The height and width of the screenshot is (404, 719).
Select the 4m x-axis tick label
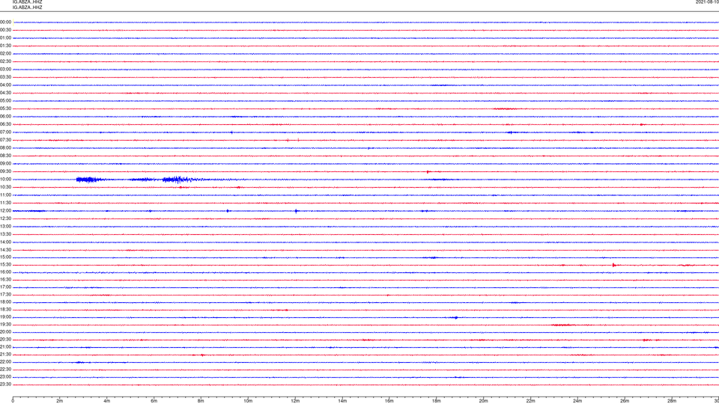[107, 401]
